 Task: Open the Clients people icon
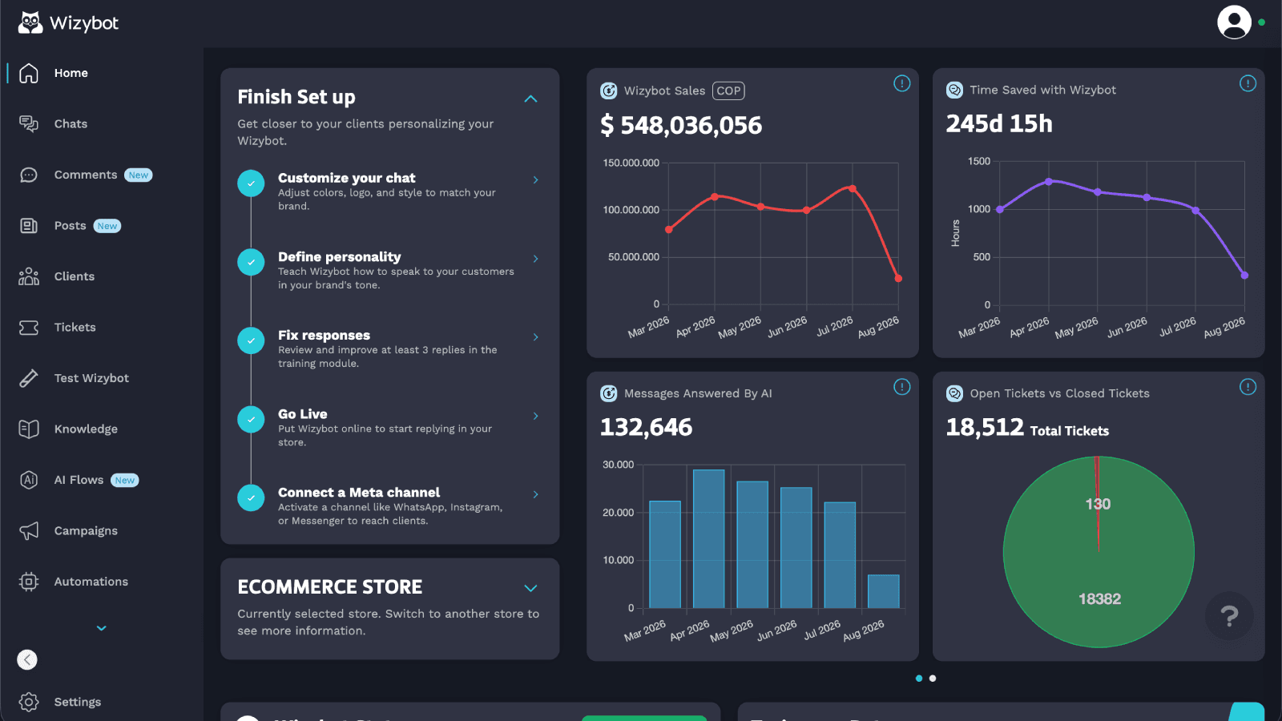coord(29,276)
